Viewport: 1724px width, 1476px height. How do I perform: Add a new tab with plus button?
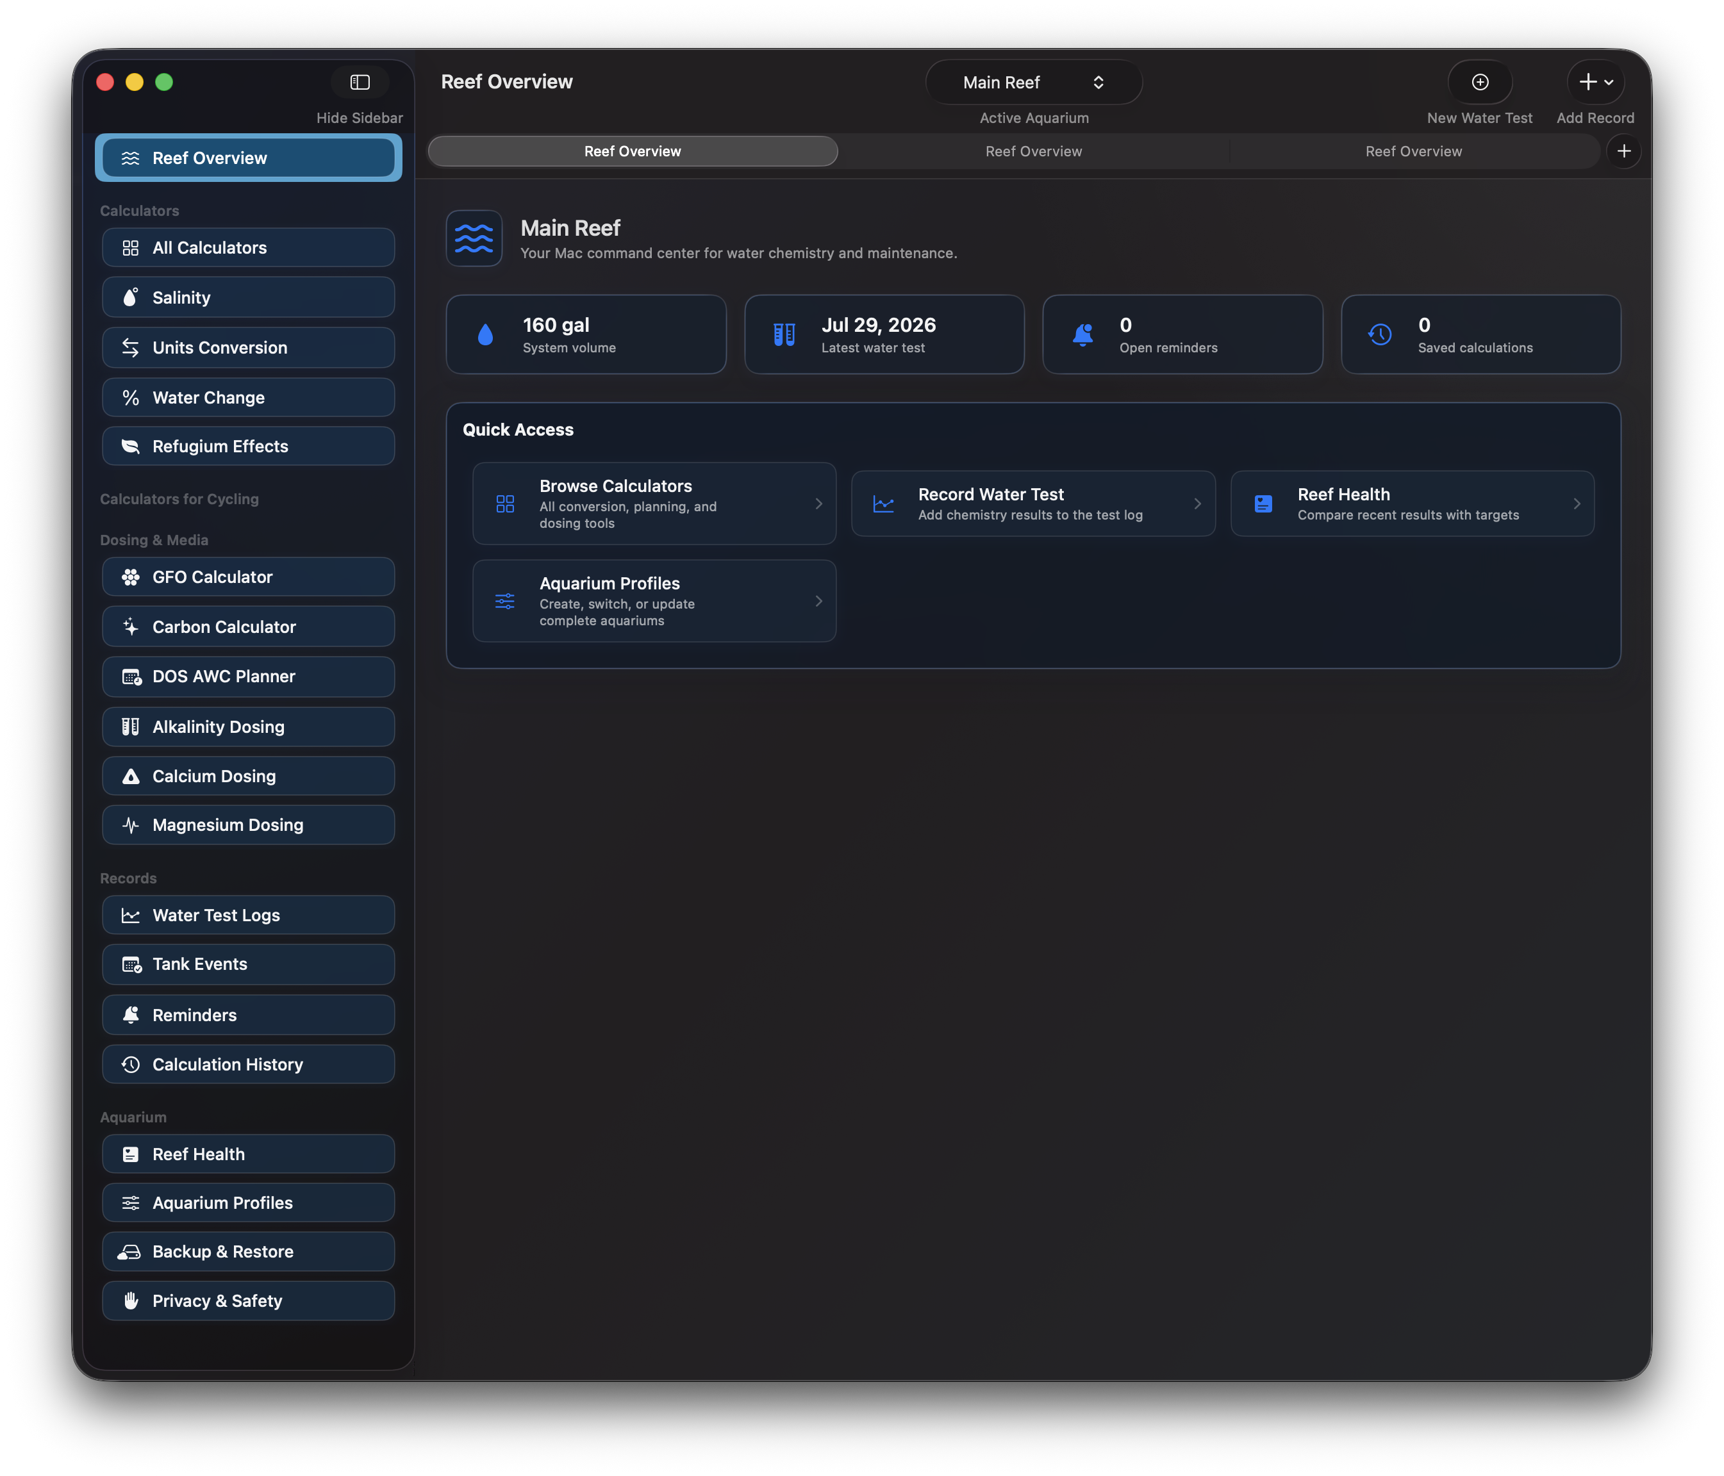(1623, 151)
